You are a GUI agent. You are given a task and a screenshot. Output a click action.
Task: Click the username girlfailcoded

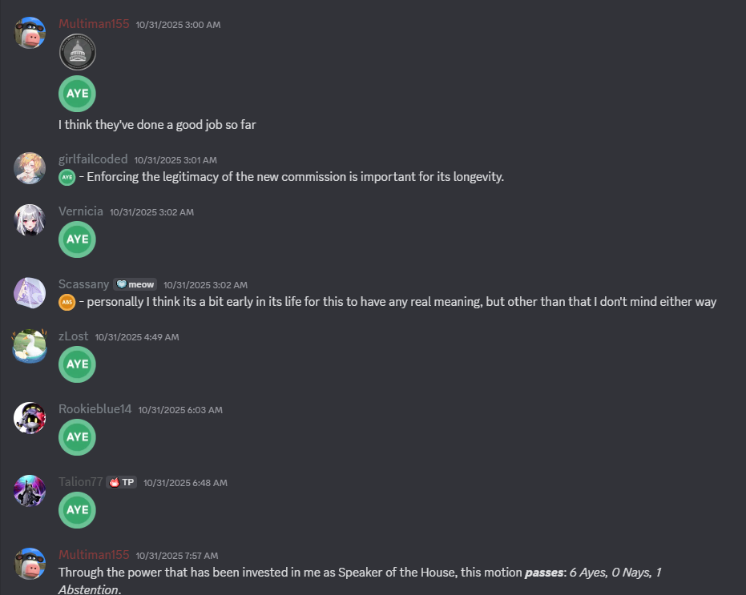point(93,159)
